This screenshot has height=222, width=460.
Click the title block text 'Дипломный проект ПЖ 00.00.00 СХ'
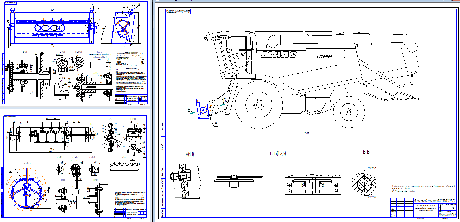tap(435, 200)
